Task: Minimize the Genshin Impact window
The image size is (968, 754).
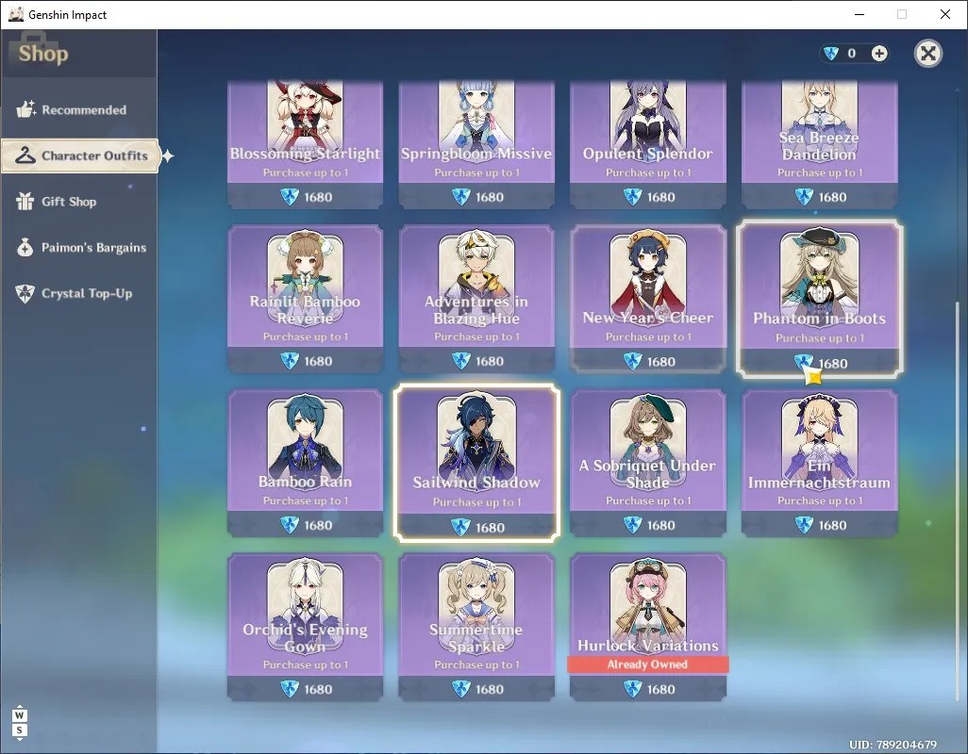Action: (859, 14)
